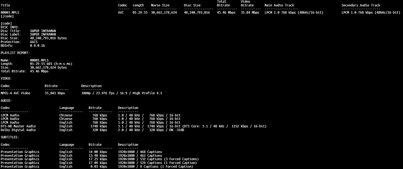Select the 17.25 kbps subtitle bitrate
Viewport: 403px width, 169px height.
tap(98, 159)
